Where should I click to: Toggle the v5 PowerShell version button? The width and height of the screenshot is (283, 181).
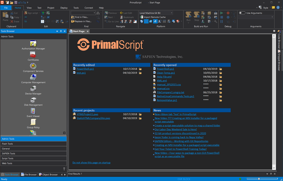click(155, 22)
